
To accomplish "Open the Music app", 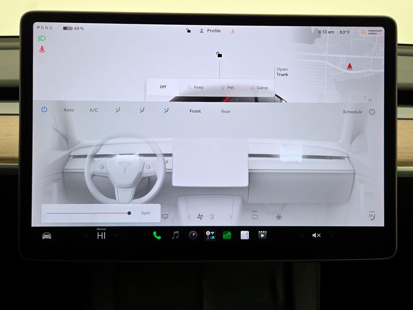I will click(x=175, y=235).
